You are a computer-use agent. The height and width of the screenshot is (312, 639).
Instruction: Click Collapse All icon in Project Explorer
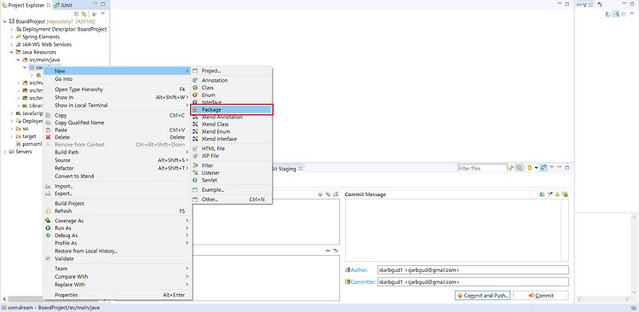click(x=76, y=14)
